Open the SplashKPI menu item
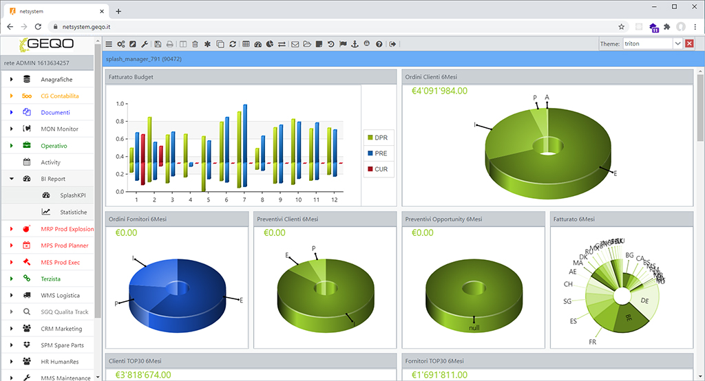 (73, 195)
